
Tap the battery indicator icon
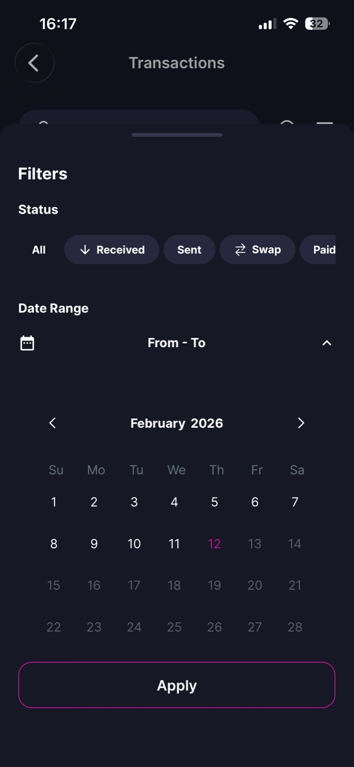click(x=317, y=23)
